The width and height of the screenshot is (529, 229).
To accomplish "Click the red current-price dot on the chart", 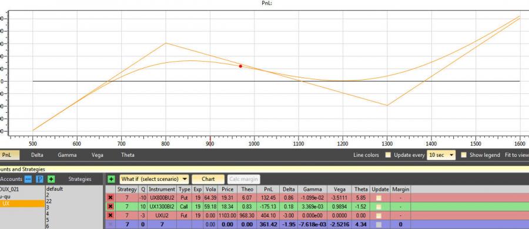I will tap(240, 66).
